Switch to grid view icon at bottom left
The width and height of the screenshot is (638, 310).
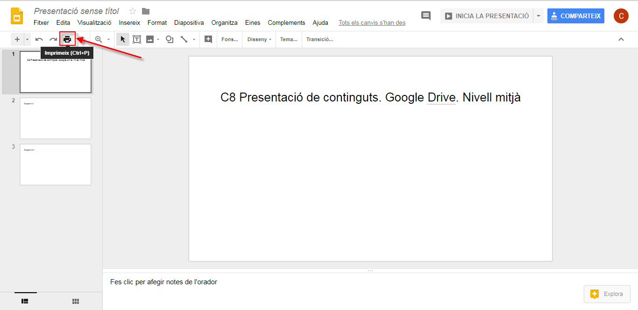[x=76, y=302]
